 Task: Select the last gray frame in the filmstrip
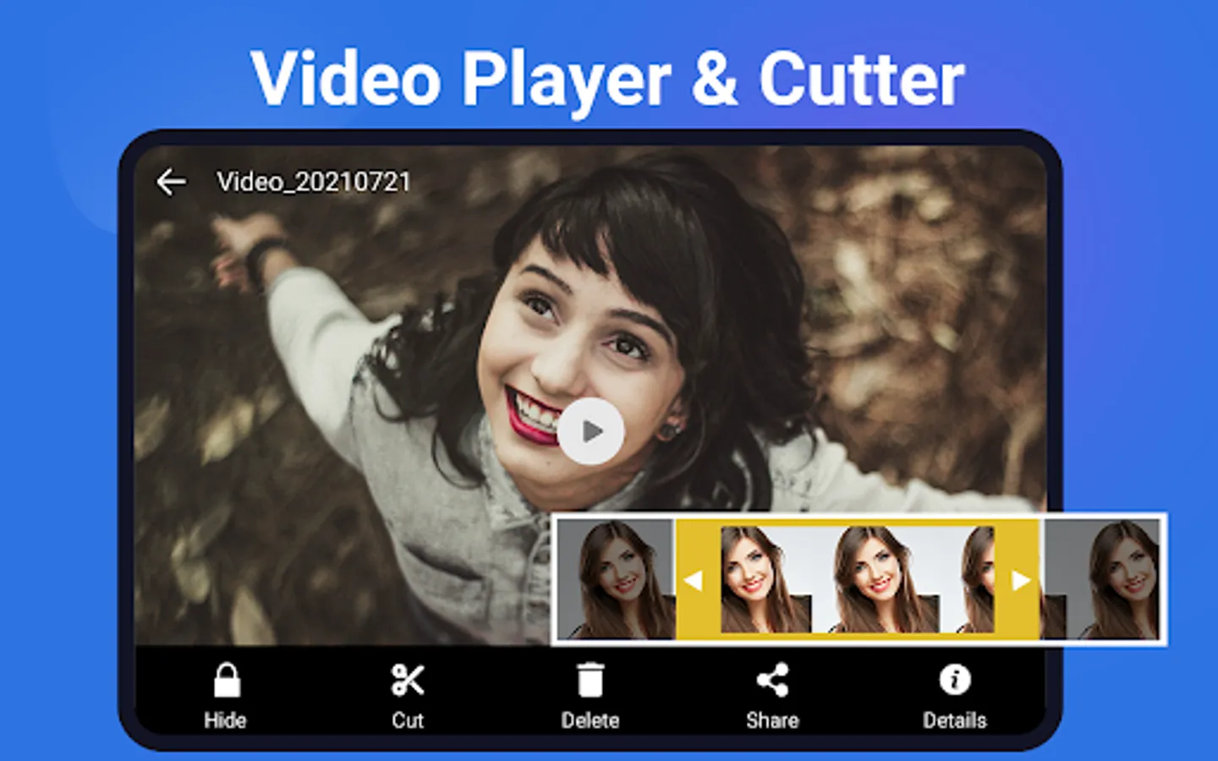(1103, 579)
